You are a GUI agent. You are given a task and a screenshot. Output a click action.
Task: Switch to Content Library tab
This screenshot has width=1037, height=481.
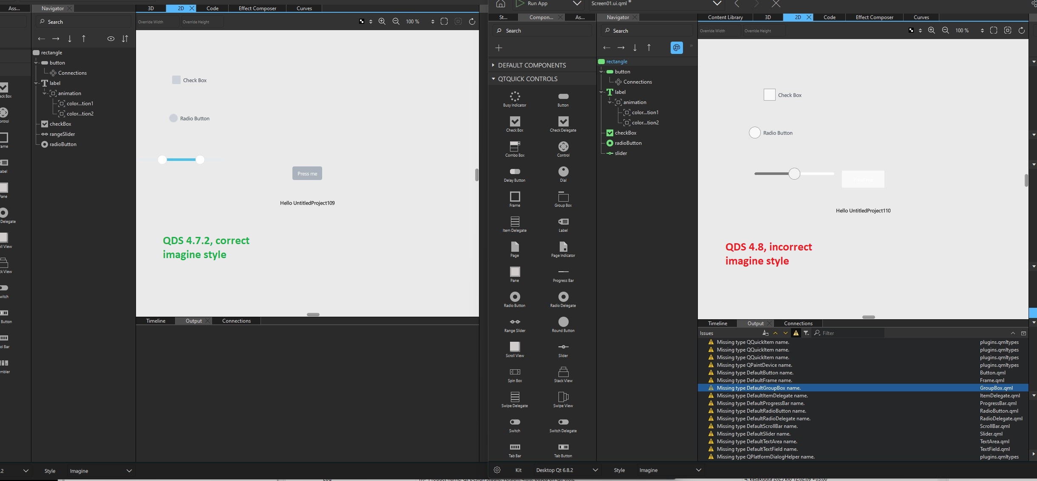click(725, 17)
